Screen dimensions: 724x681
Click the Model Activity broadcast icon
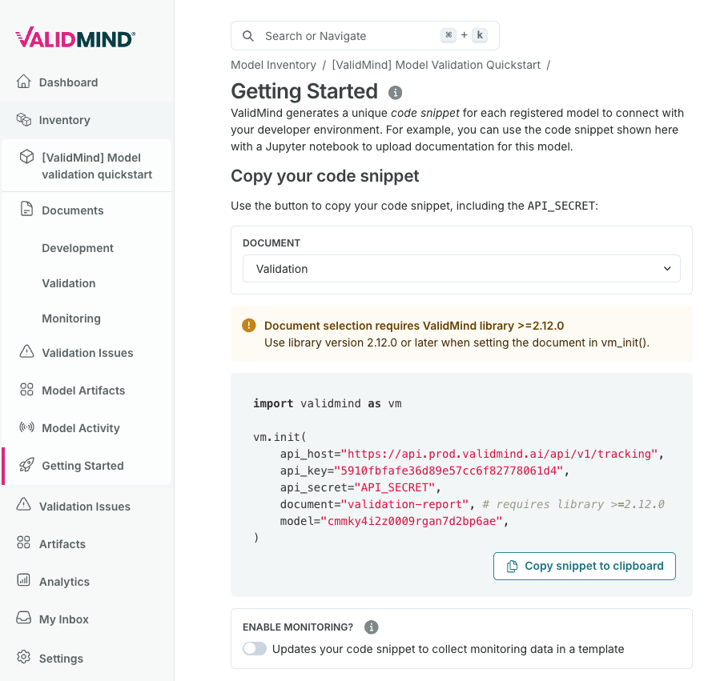click(26, 427)
